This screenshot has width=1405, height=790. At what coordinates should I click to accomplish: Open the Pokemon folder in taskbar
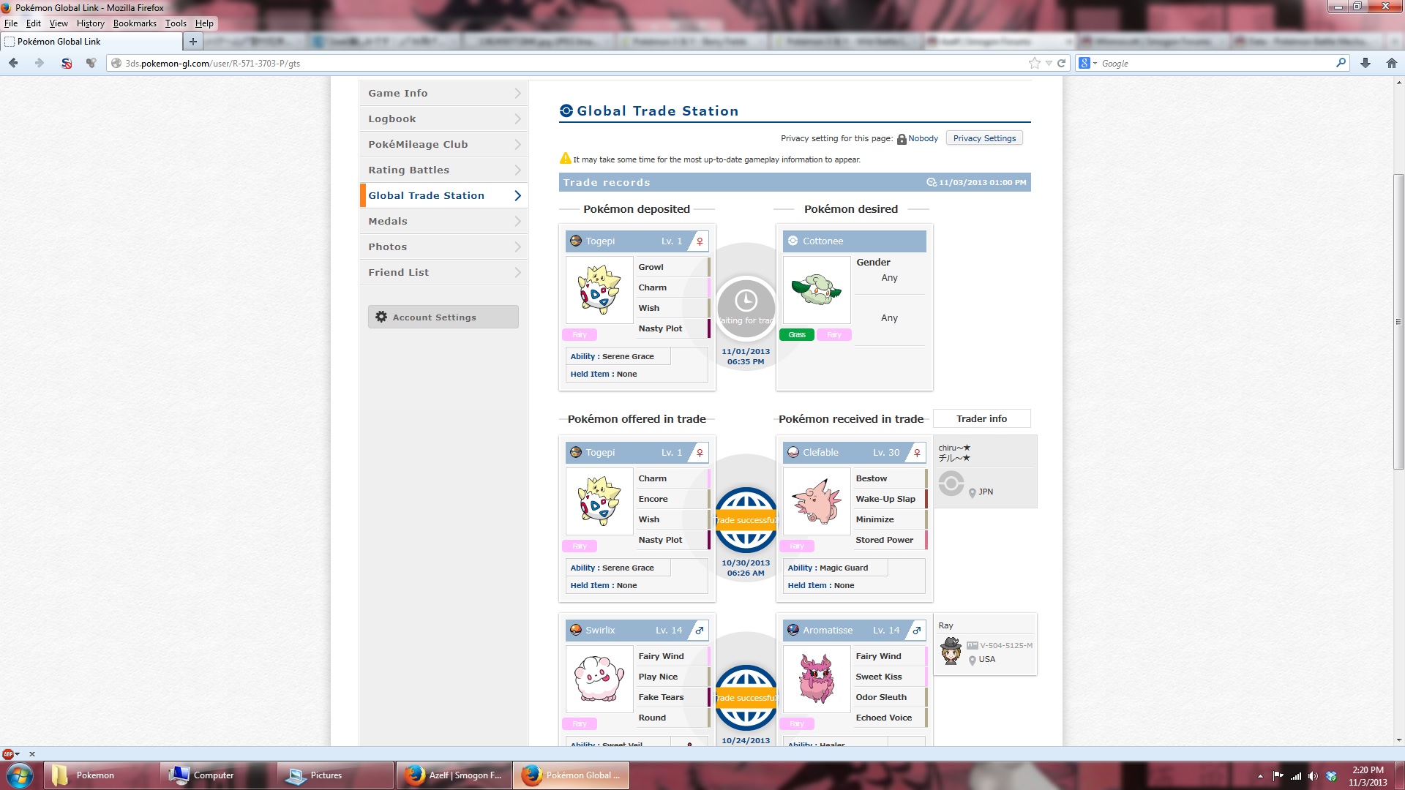coord(102,775)
